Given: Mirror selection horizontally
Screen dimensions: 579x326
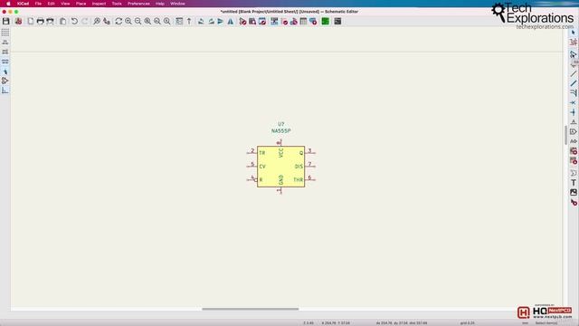Looking at the screenshot, I should click(231, 21).
